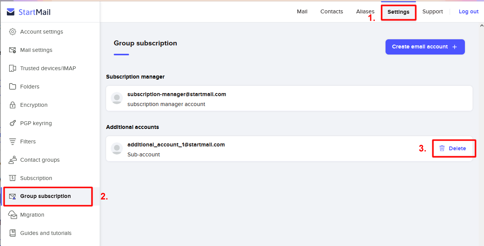Viewport: 484px width, 246px height.
Task: Click the scrollbar up arrow
Action: point(481,26)
